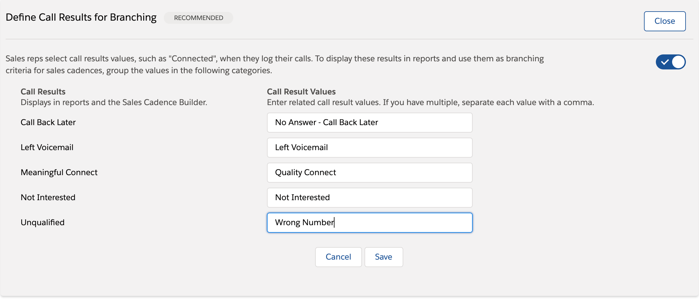This screenshot has height=299, width=699.
Task: Click the 'Sales reps select call results' description
Action: click(275, 64)
